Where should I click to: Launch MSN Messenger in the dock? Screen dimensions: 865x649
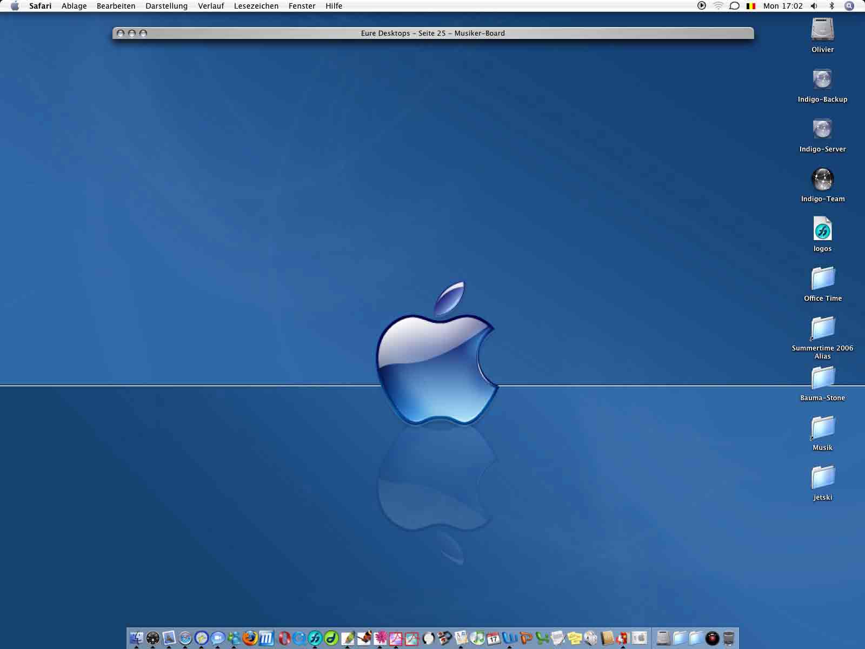click(234, 638)
